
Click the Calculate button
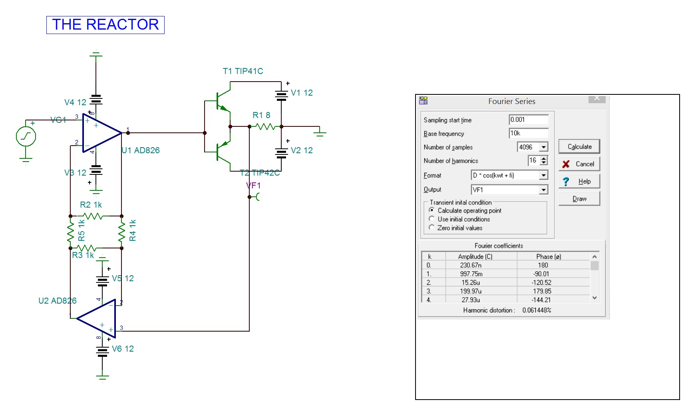[579, 146]
